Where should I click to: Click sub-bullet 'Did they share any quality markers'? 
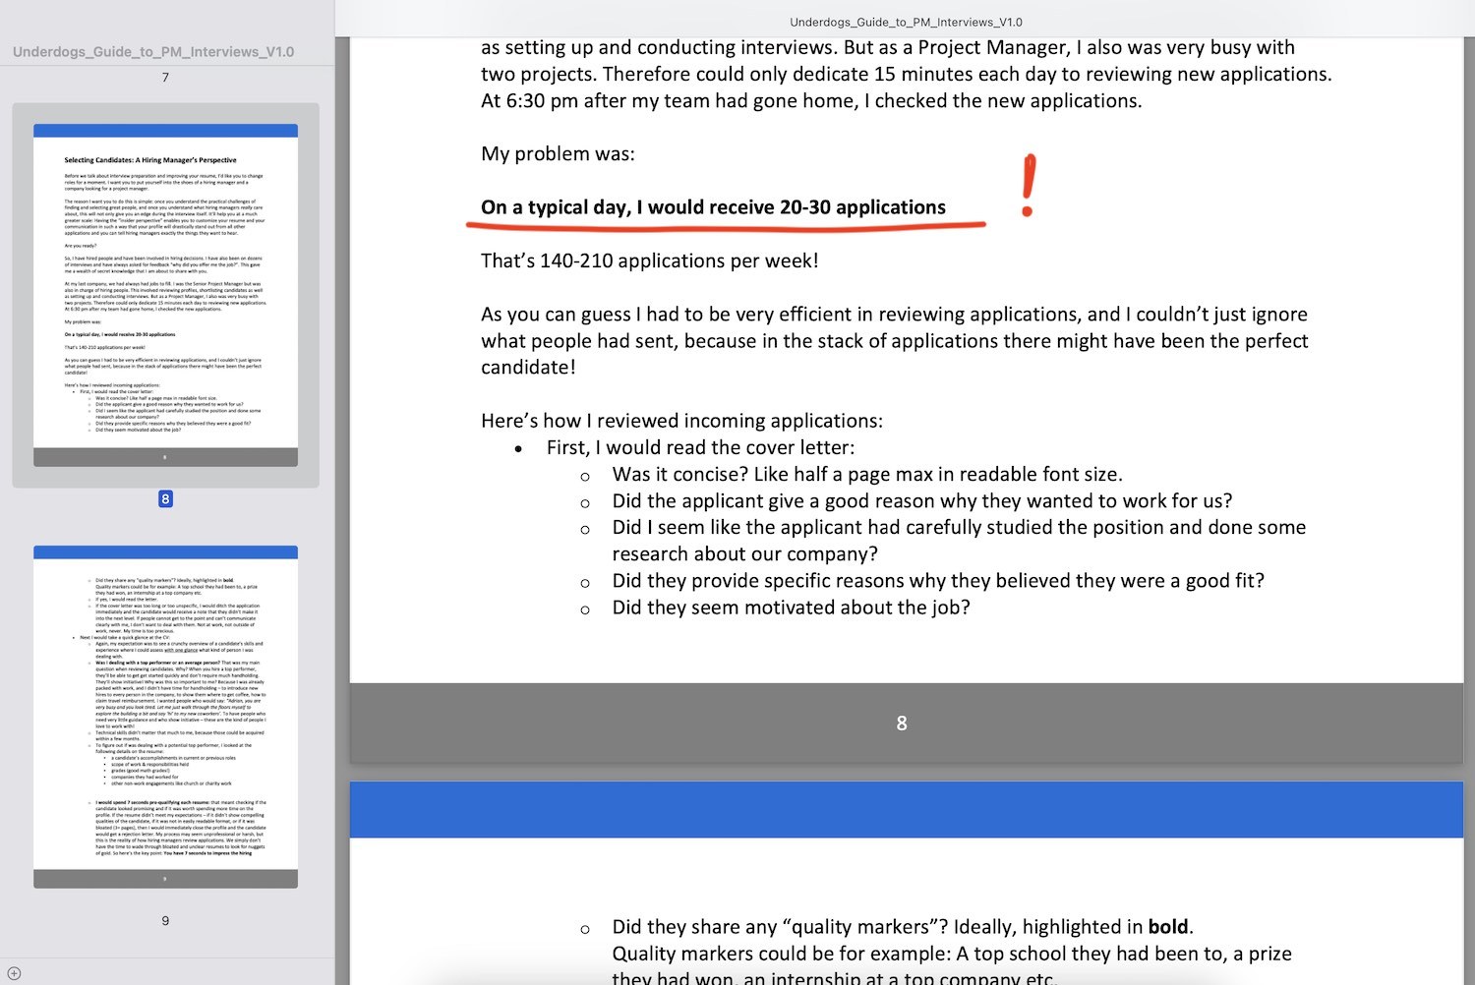point(902,926)
